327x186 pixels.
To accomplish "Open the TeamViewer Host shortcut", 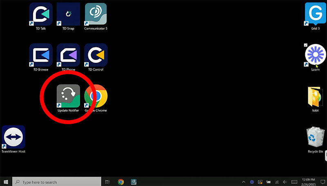I will (13, 137).
